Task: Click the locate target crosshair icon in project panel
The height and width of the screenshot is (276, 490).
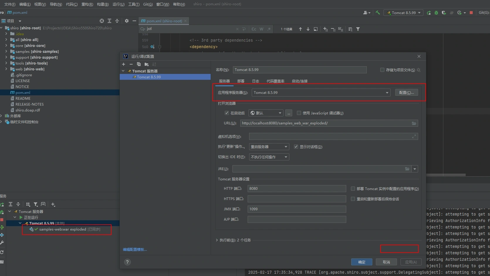Action: point(102,21)
